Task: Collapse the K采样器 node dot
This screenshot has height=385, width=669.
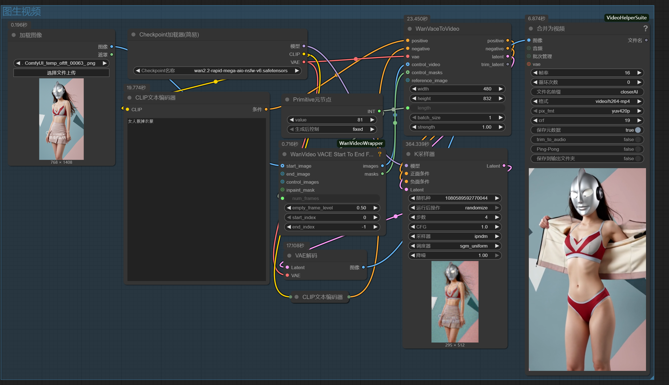Action: 408,154
